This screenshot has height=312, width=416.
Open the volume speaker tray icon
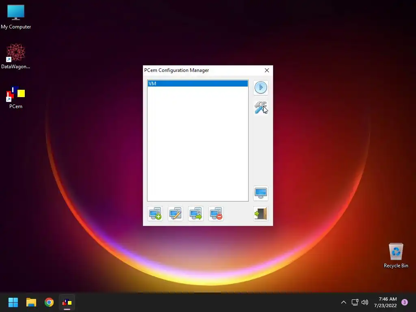(x=365, y=302)
